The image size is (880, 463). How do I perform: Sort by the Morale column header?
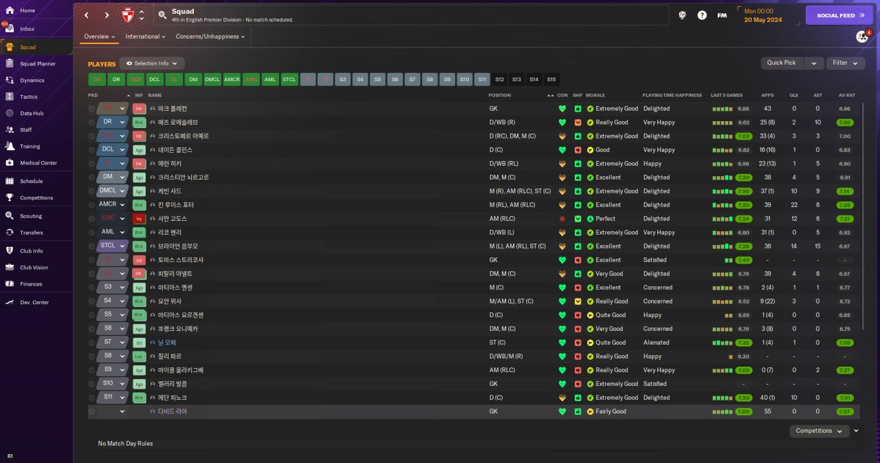[595, 95]
